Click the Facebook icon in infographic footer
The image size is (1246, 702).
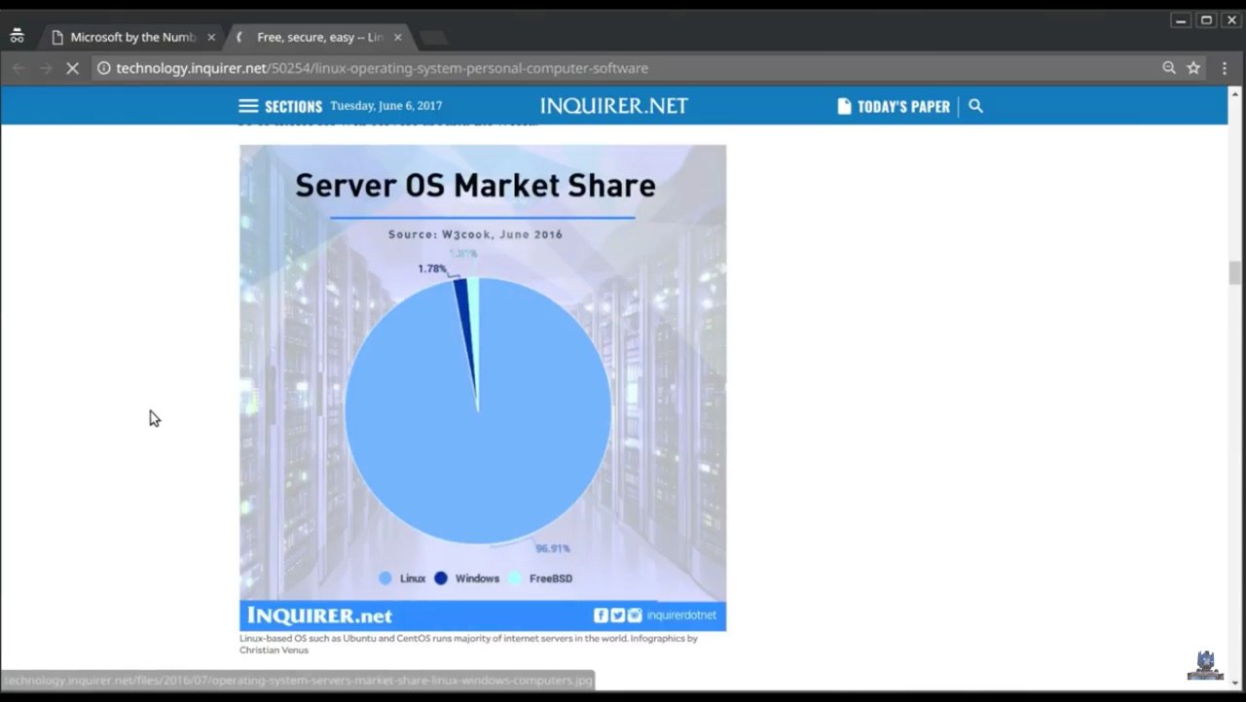(x=601, y=614)
